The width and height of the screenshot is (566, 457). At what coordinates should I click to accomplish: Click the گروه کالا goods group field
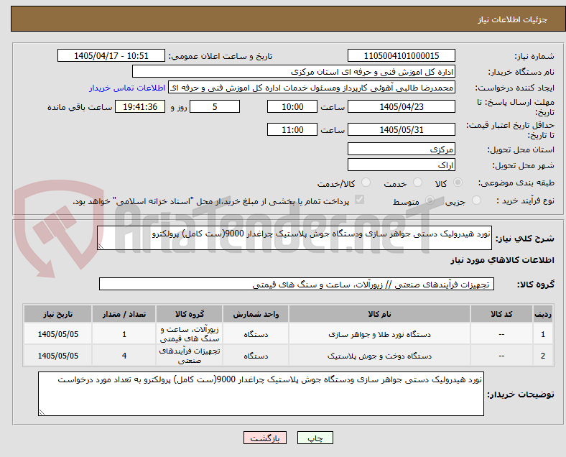297,284
